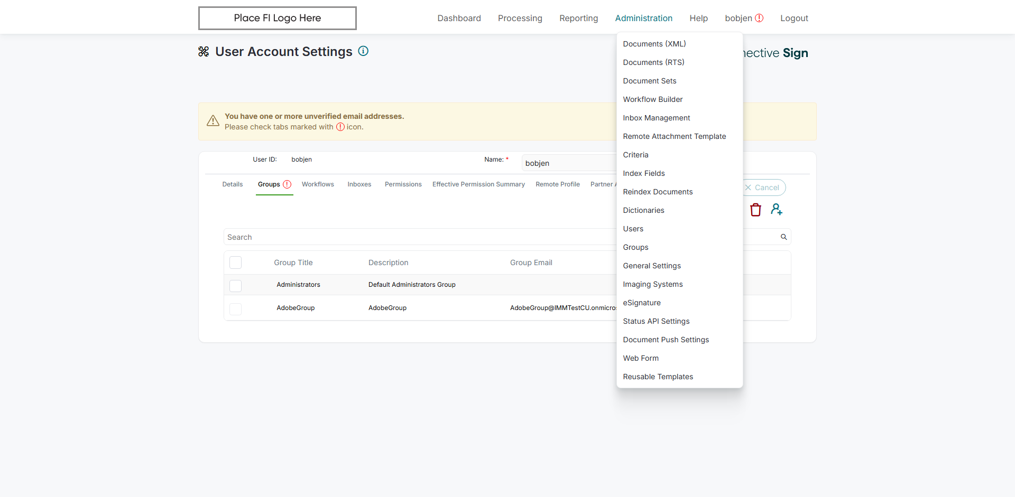
Task: Click the Logout link
Action: (x=794, y=18)
